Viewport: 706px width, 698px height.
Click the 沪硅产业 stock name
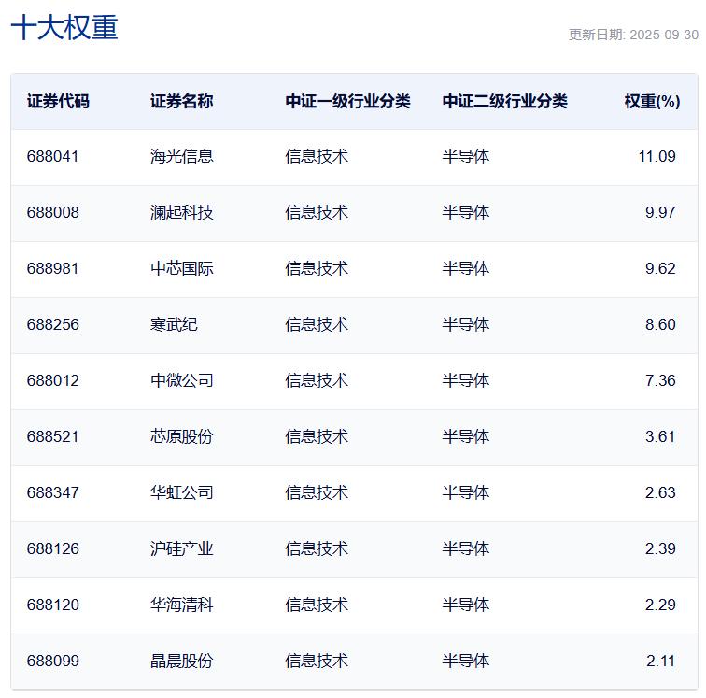181,548
